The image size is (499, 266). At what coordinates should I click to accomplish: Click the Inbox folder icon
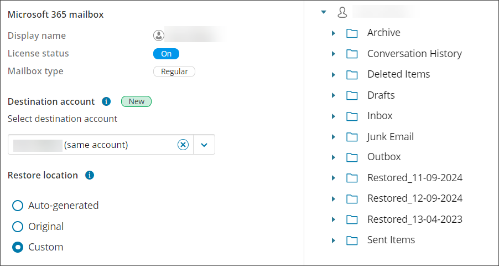click(x=352, y=116)
